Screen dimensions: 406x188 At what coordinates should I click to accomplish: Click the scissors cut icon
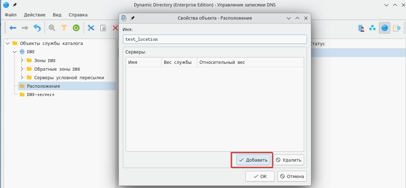coord(91,28)
